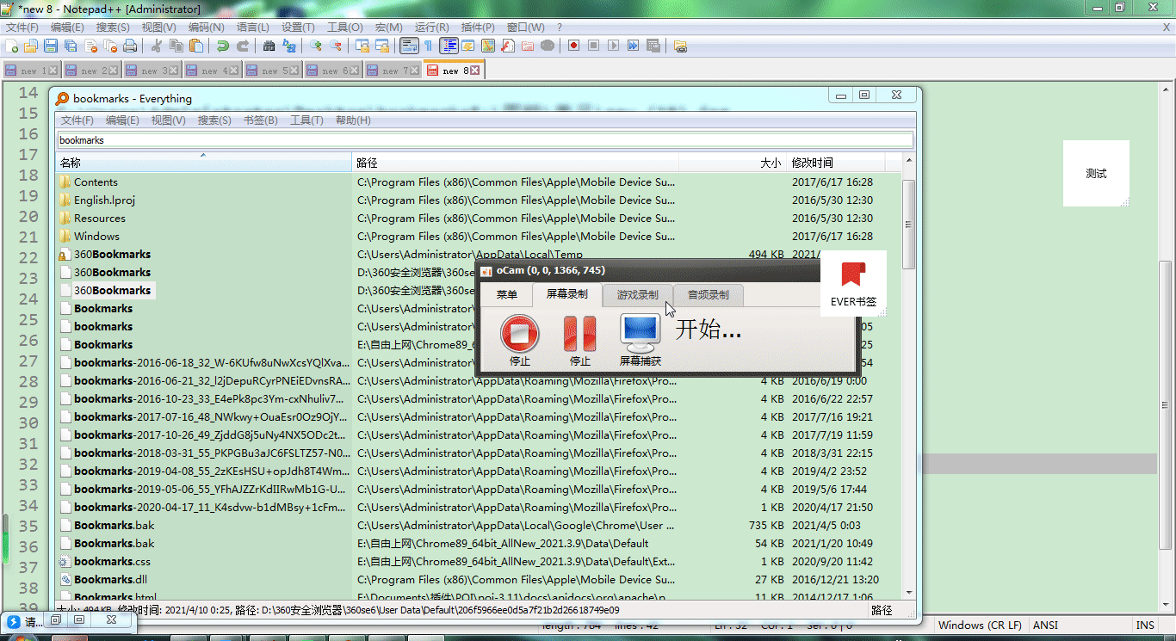
Task: Click the Document Map toolbar icon
Action: [487, 46]
